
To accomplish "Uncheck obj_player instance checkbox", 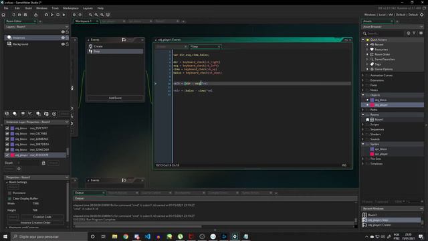I will [x=7, y=155].
